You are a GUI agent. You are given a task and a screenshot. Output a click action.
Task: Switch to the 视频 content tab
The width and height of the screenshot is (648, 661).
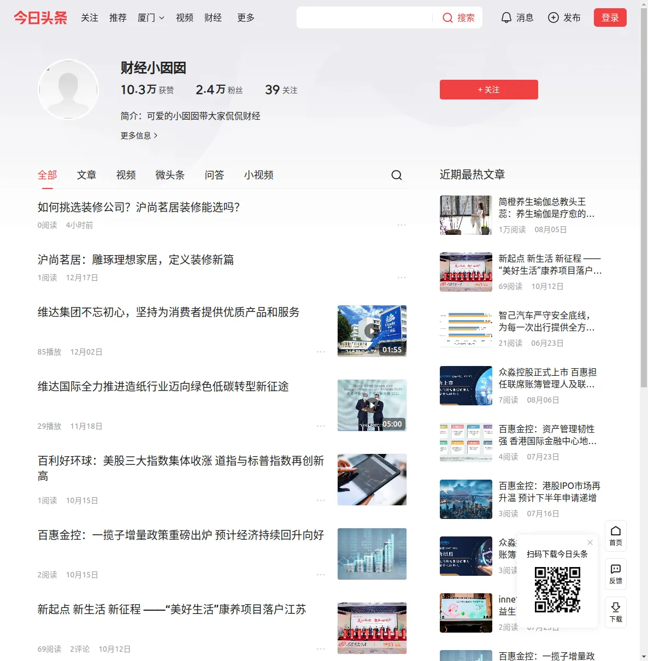coord(126,175)
